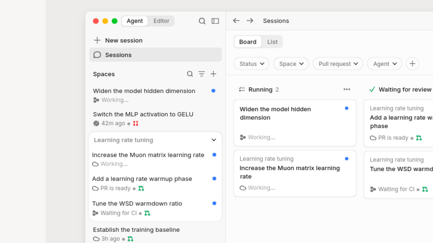Image resolution: width=433 pixels, height=243 pixels.
Task: Click the 3h ago timestamp
Action: (x=110, y=239)
